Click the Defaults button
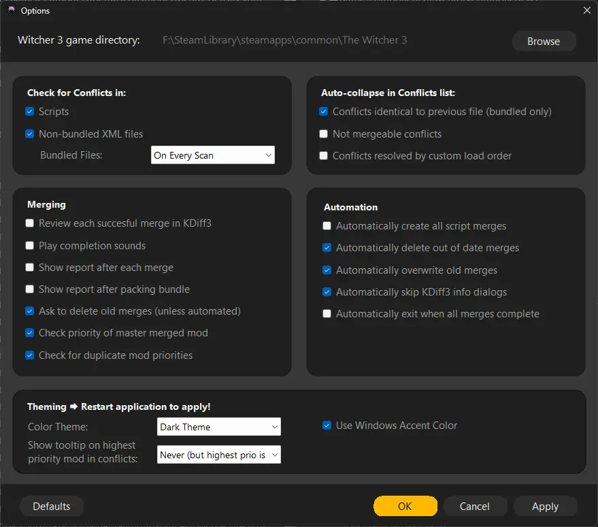 pos(52,506)
